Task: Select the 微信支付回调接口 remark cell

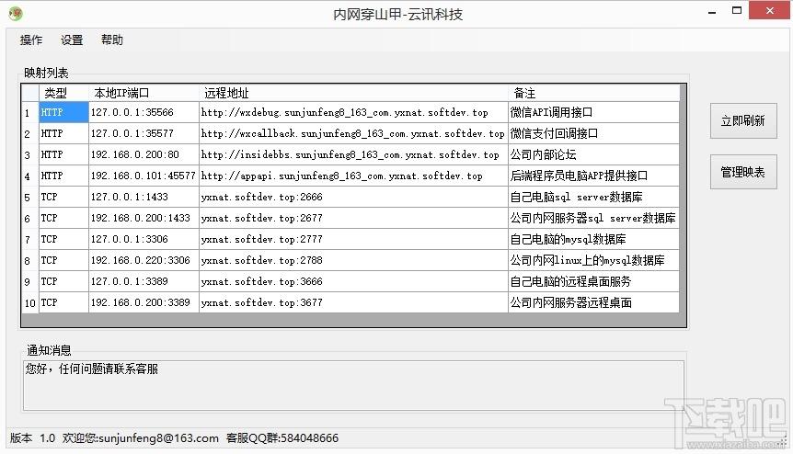Action: coord(593,133)
